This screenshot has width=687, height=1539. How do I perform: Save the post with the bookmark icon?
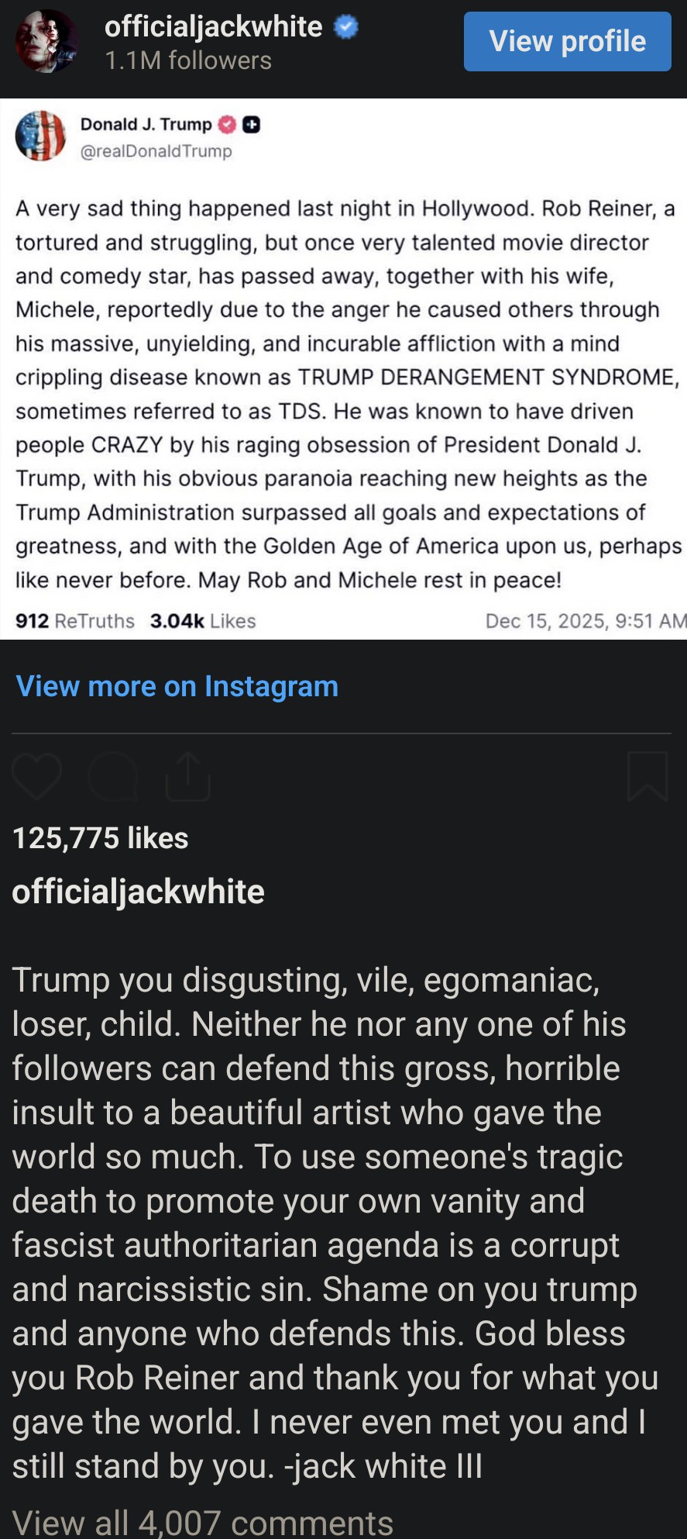pyautogui.click(x=647, y=776)
